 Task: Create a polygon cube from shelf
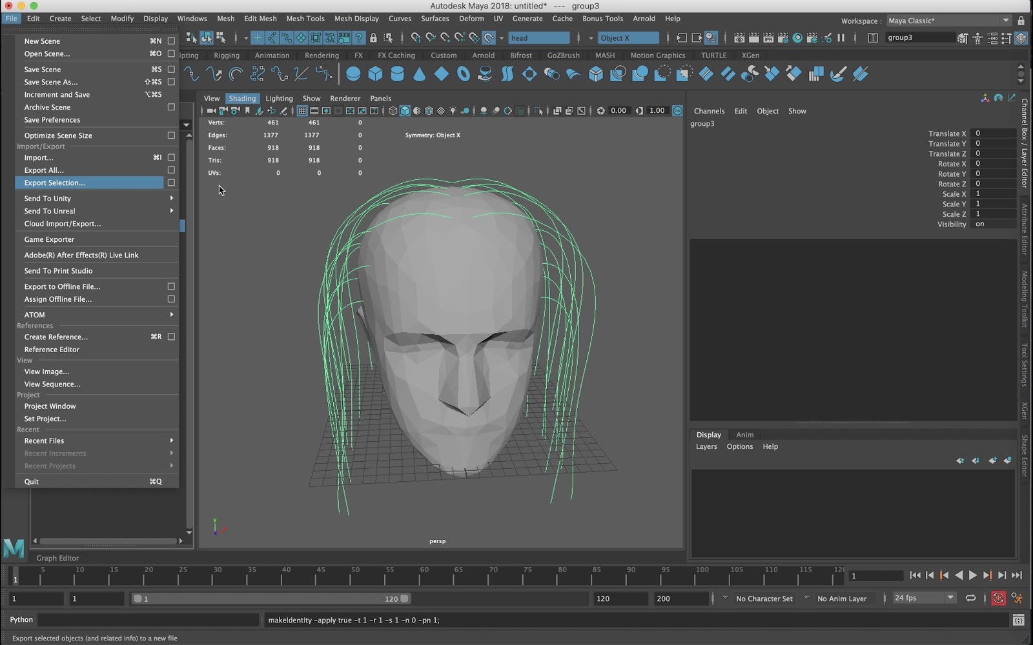[375, 74]
